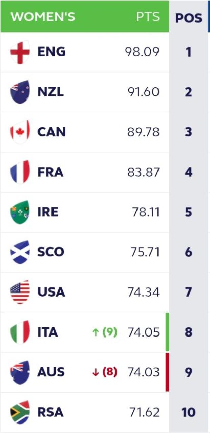The height and width of the screenshot is (434, 210).
Task: Open the Ireland green flag icon
Action: pos(20,212)
